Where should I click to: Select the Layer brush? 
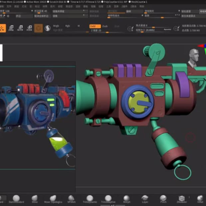[145, 199]
